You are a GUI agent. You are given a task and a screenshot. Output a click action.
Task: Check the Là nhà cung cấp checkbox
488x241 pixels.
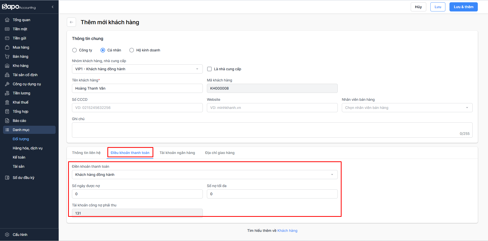tap(209, 69)
